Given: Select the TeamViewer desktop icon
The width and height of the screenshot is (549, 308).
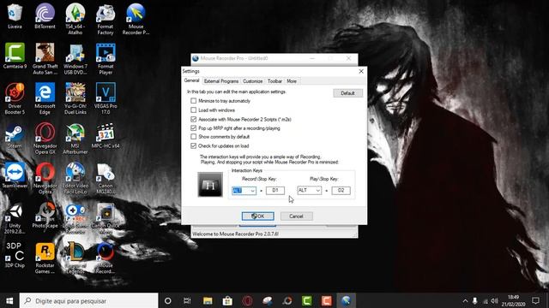Looking at the screenshot, I should (15, 176).
